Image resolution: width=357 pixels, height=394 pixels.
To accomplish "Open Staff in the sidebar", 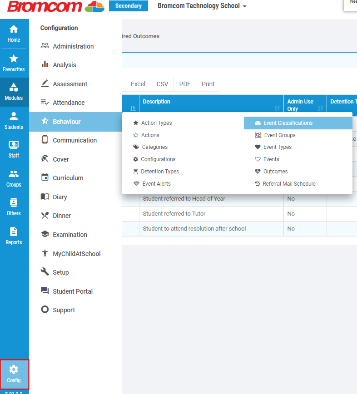I will 14,149.
